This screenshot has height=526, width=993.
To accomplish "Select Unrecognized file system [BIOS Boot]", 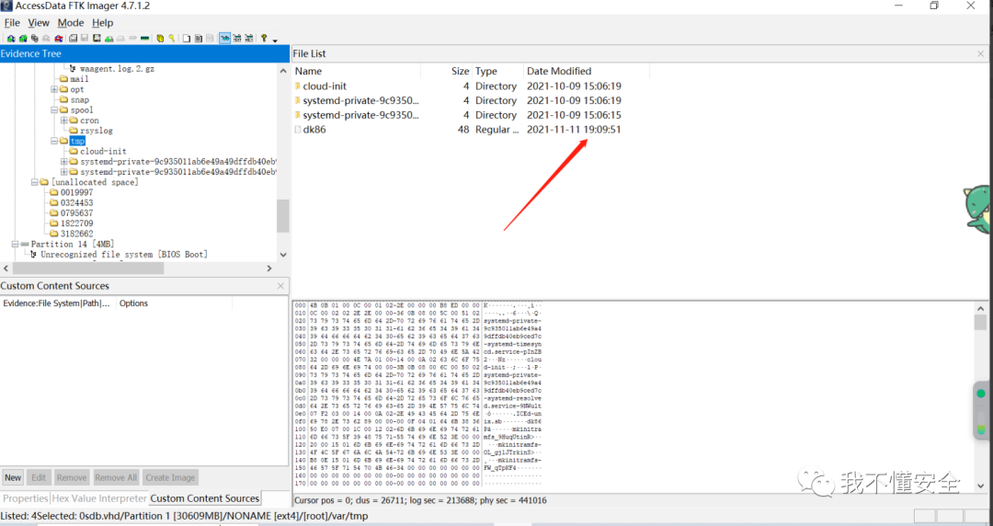I will tap(123, 254).
